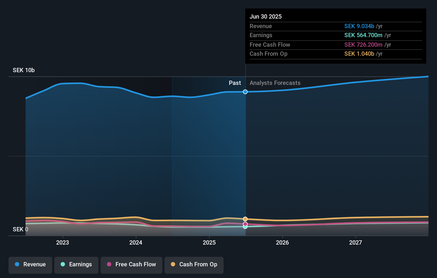Click the 2023 x-axis label

(63, 242)
